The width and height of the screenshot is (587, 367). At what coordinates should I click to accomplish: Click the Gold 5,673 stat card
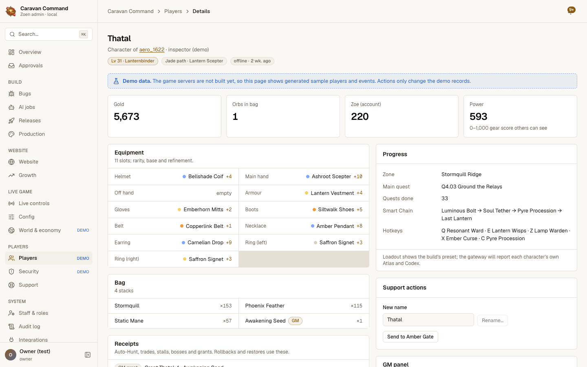[164, 116]
